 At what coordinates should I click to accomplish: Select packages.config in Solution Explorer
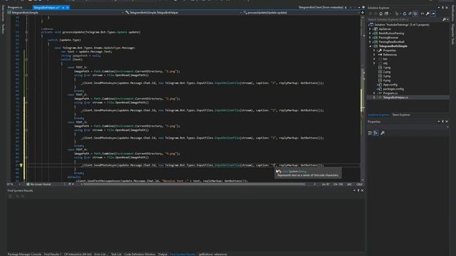tap(393, 89)
